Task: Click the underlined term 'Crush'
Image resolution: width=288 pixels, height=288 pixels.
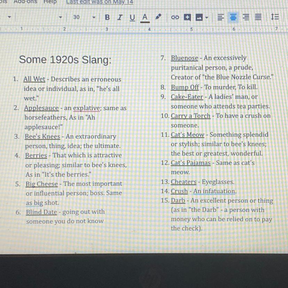Action: tap(179, 191)
